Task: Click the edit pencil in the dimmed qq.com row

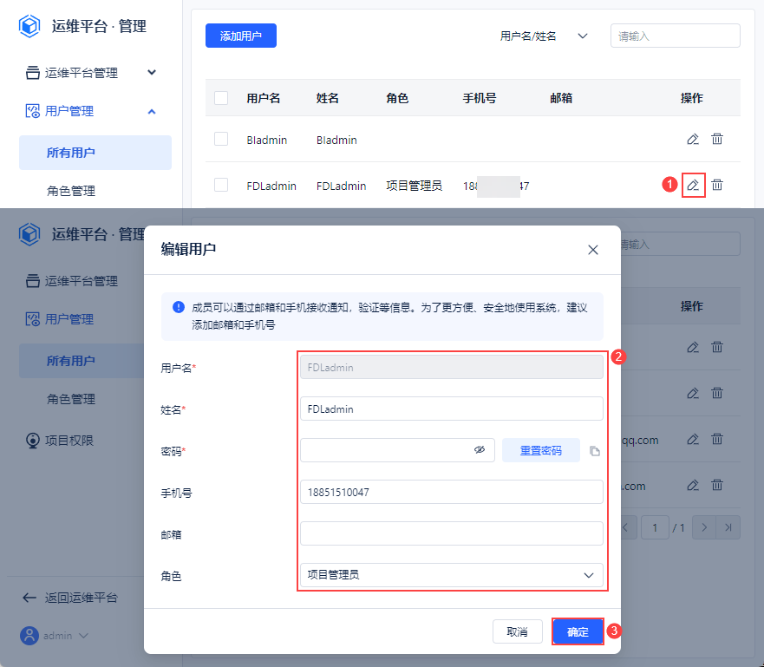Action: click(x=693, y=440)
